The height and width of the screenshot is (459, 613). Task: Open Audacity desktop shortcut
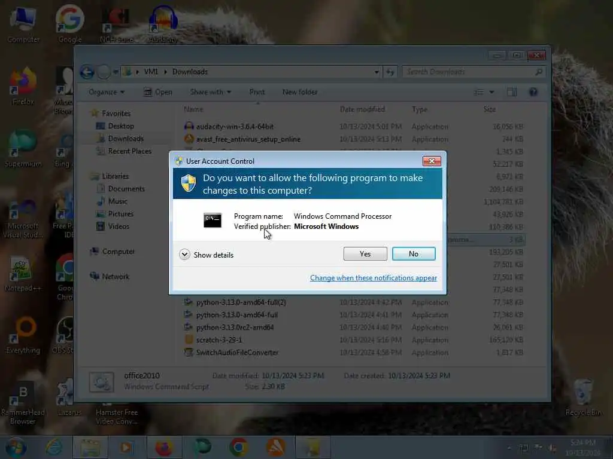163,24
